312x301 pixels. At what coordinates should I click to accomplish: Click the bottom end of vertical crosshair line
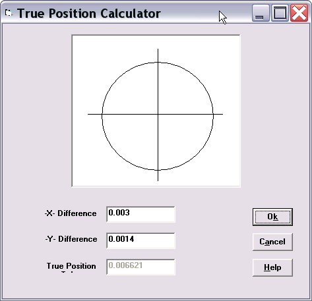(158, 180)
